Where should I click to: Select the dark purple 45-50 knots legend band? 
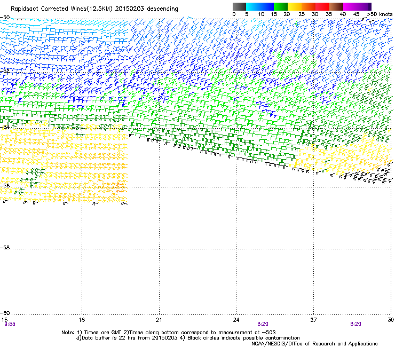tap(364, 6)
